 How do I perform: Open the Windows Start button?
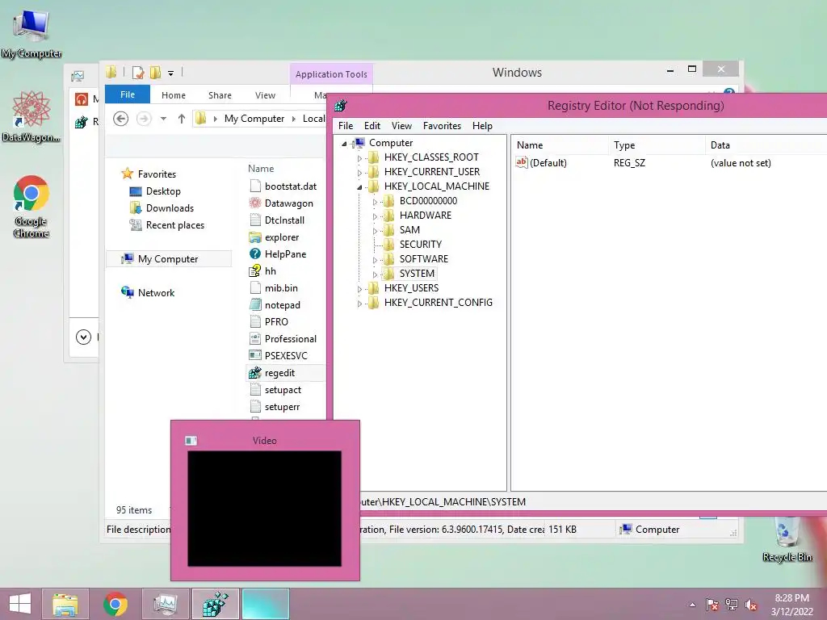19,604
